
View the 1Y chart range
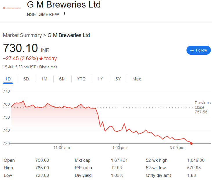(x=100, y=79)
